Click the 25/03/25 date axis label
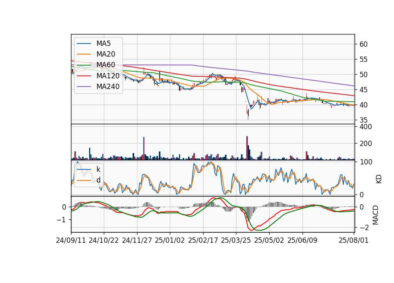 coord(236,240)
